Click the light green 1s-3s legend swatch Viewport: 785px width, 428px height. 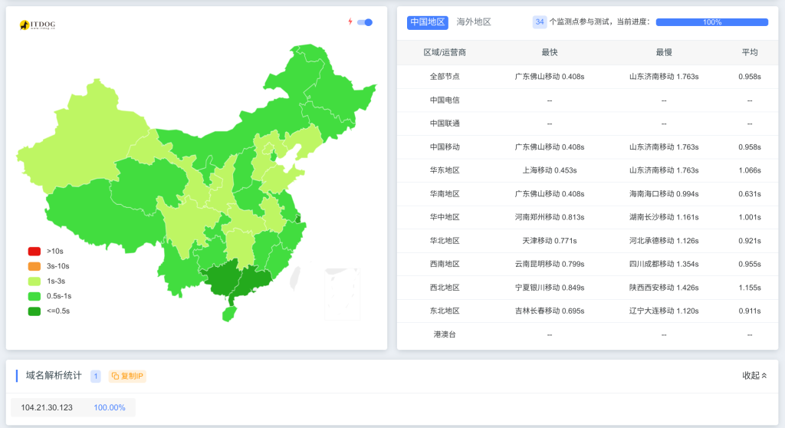[34, 281]
